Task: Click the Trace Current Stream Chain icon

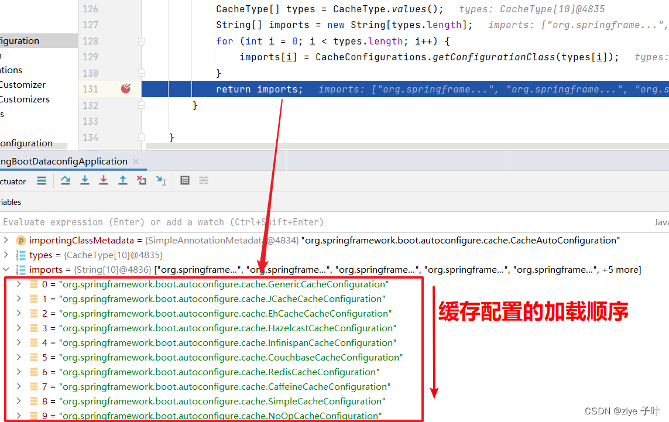Action: point(204,180)
